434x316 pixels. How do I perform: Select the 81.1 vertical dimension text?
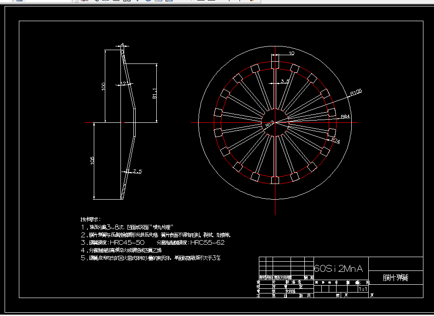(154, 93)
